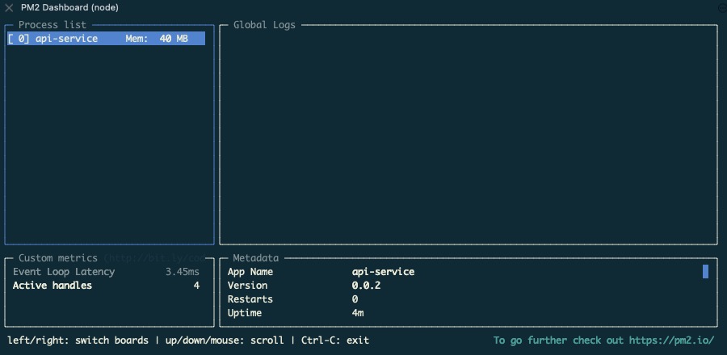This screenshot has height=355, width=727.
Task: Click the Version metadata label
Action: tap(248, 286)
